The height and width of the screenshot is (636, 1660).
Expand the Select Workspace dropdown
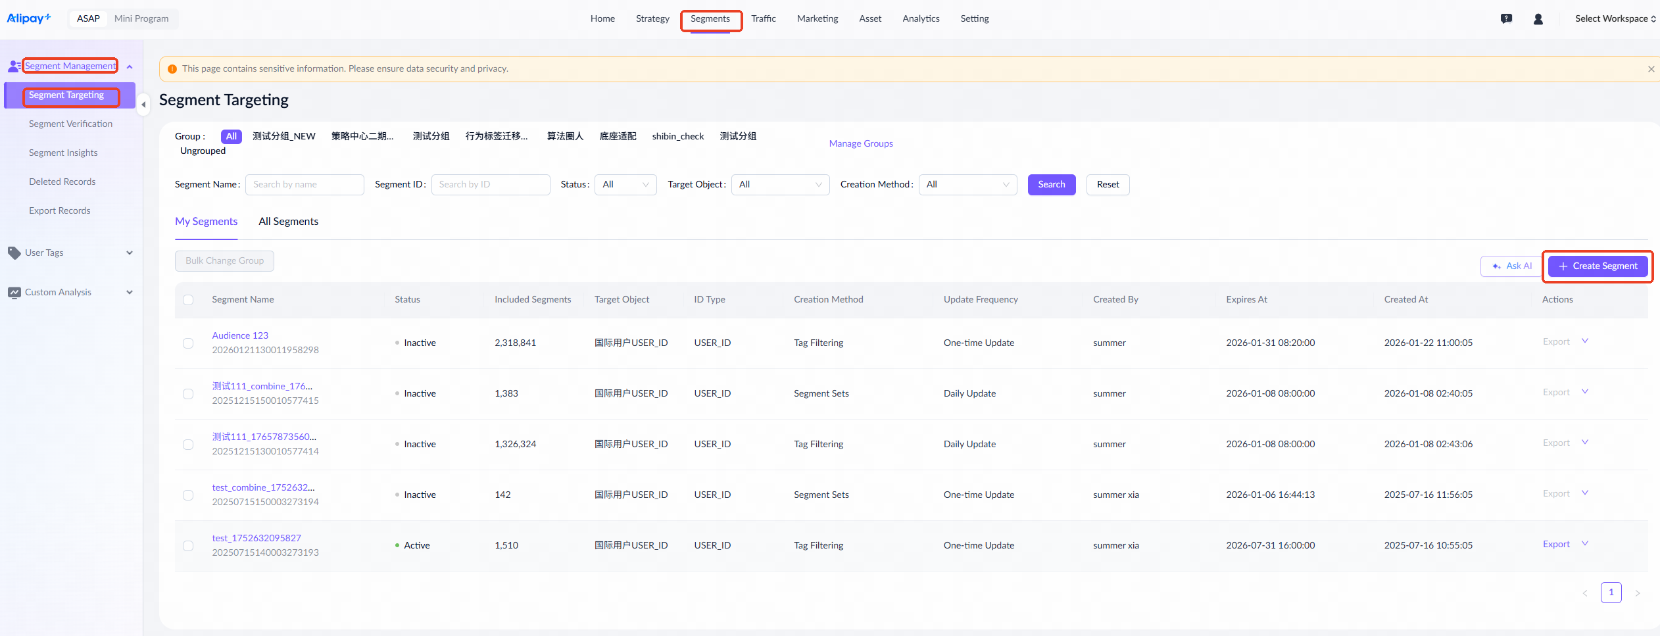pos(1615,19)
